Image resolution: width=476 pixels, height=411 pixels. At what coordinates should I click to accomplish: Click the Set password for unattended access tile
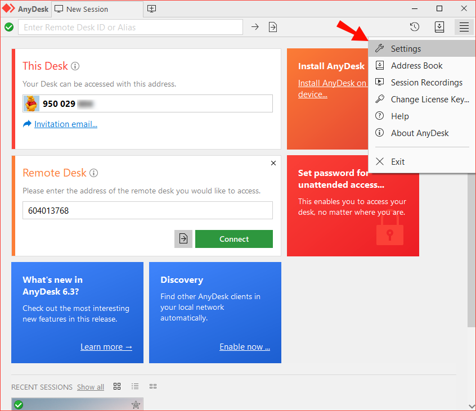tap(353, 206)
